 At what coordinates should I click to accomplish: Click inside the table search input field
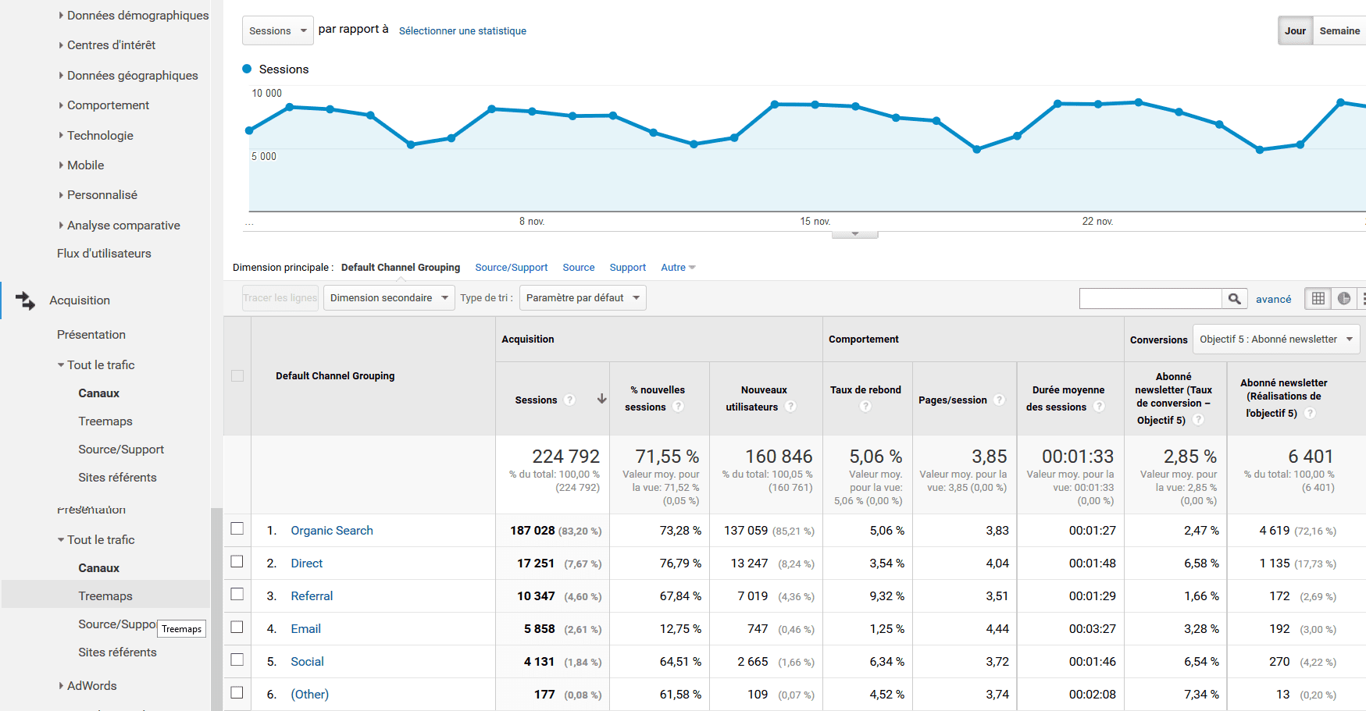(1150, 298)
